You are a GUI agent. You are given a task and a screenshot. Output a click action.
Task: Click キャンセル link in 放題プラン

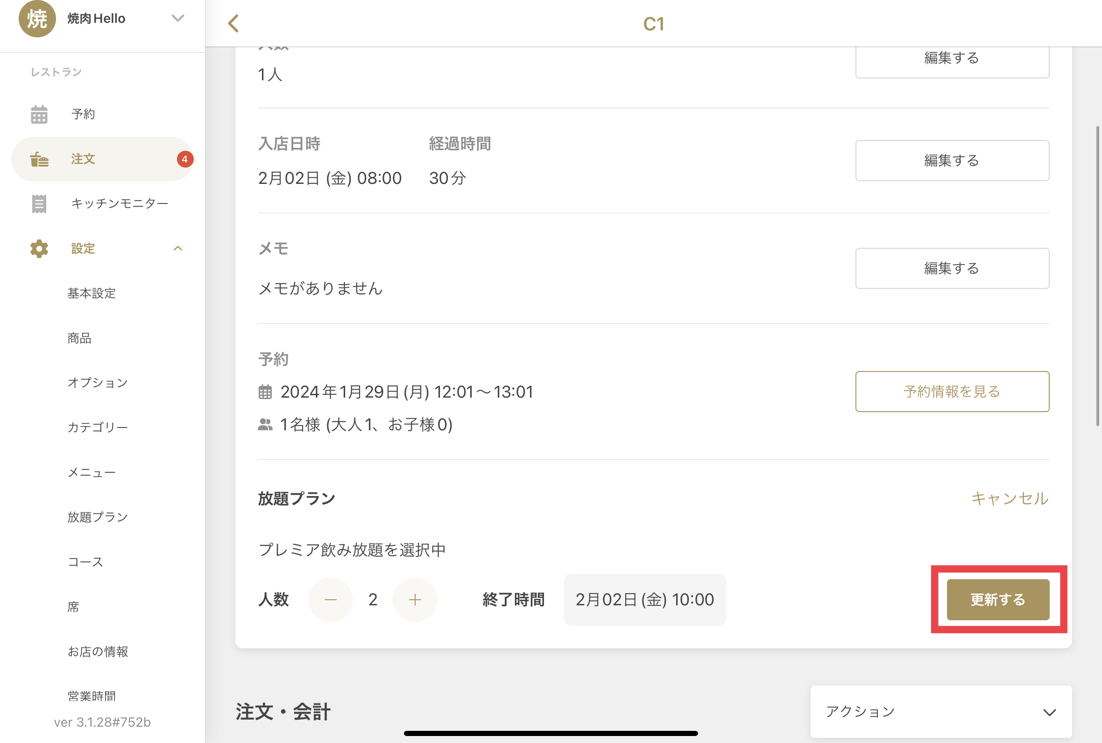pos(1010,498)
